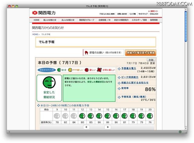The image size is (194, 143).
Task: Click the green face icon for hour 15
Action: tap(108, 116)
